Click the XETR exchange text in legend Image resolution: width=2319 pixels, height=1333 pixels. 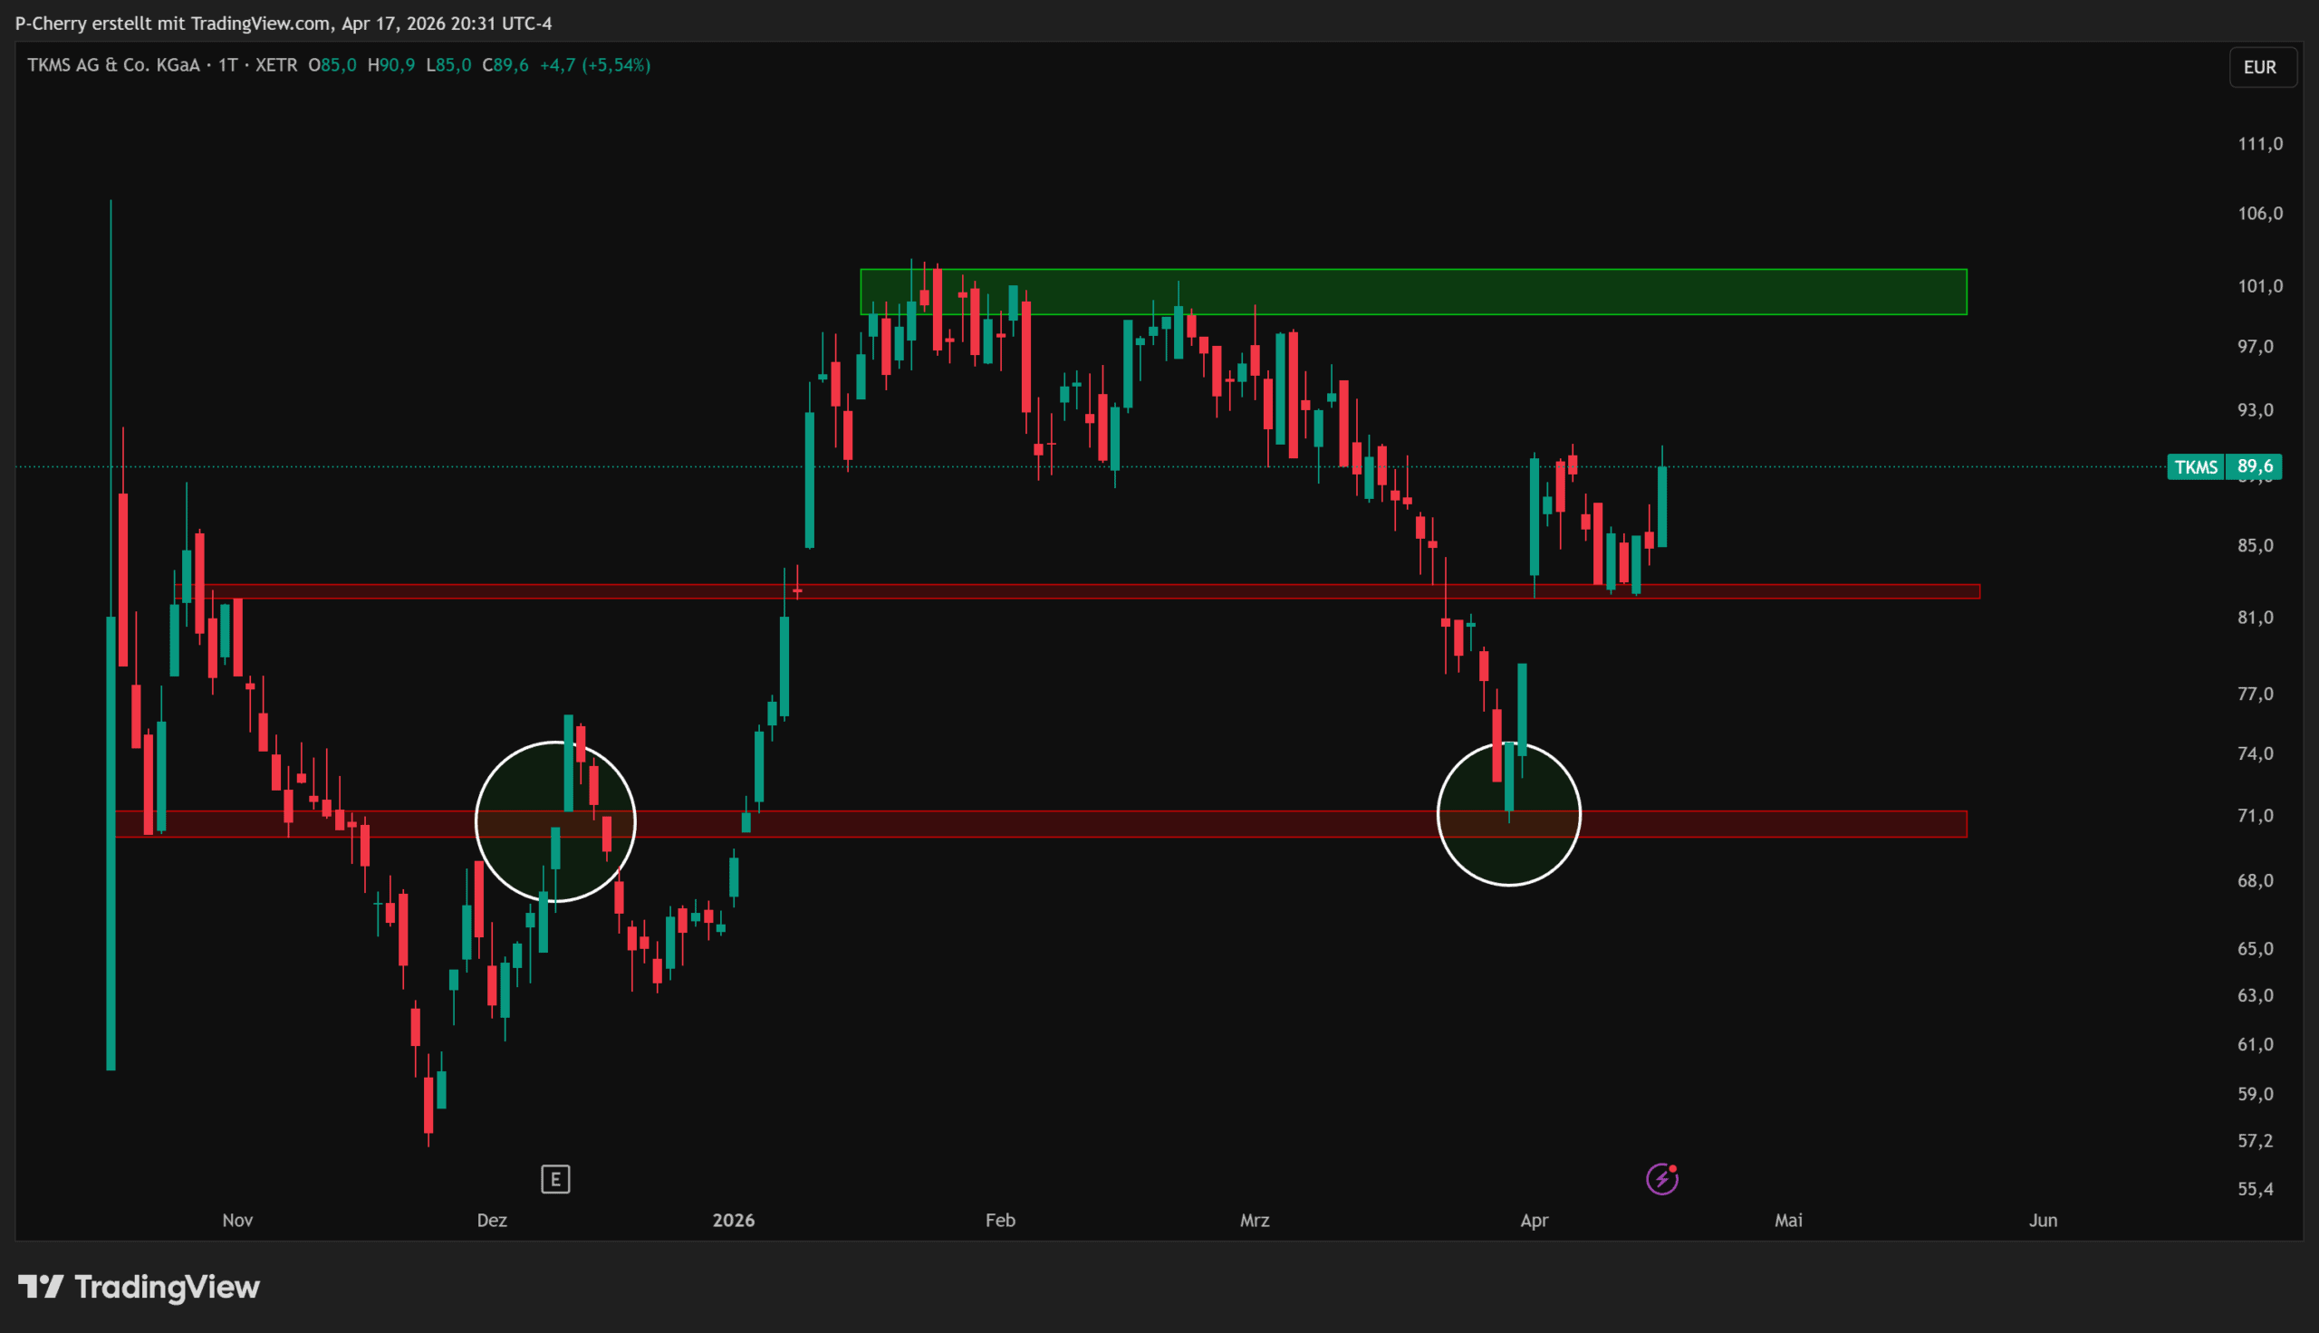pyautogui.click(x=275, y=65)
